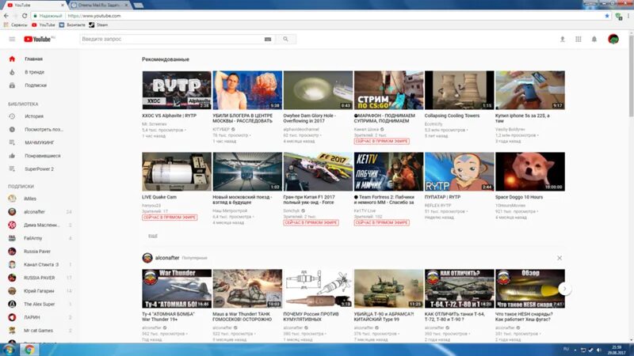Open the Steam bookmark
Image resolution: width=634 pixels, height=356 pixels.
click(x=98, y=25)
